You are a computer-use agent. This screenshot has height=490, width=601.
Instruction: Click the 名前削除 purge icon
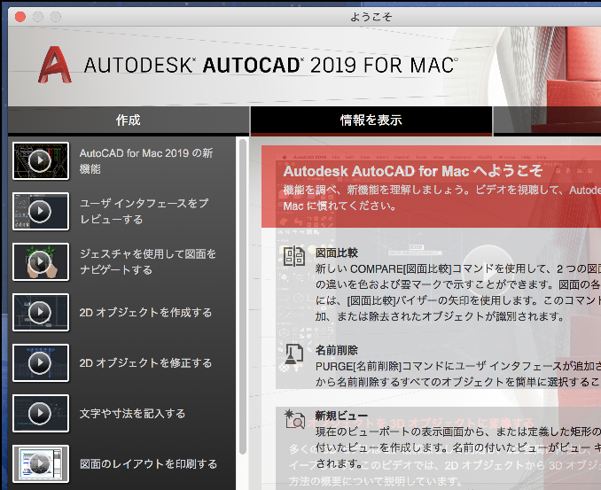pyautogui.click(x=294, y=354)
